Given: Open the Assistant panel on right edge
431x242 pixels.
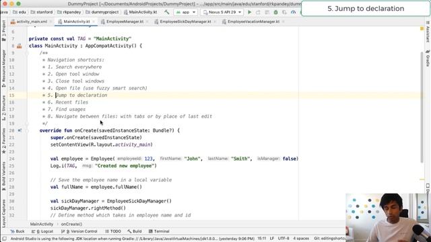Looking at the screenshot, I should pos(428,32).
